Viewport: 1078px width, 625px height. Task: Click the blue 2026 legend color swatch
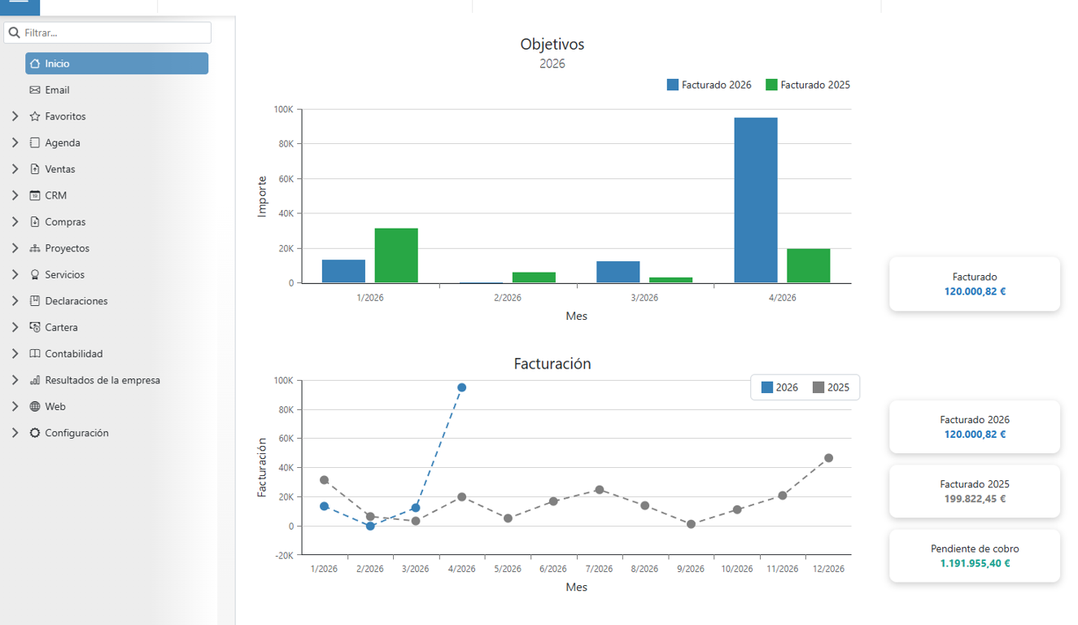tap(767, 387)
